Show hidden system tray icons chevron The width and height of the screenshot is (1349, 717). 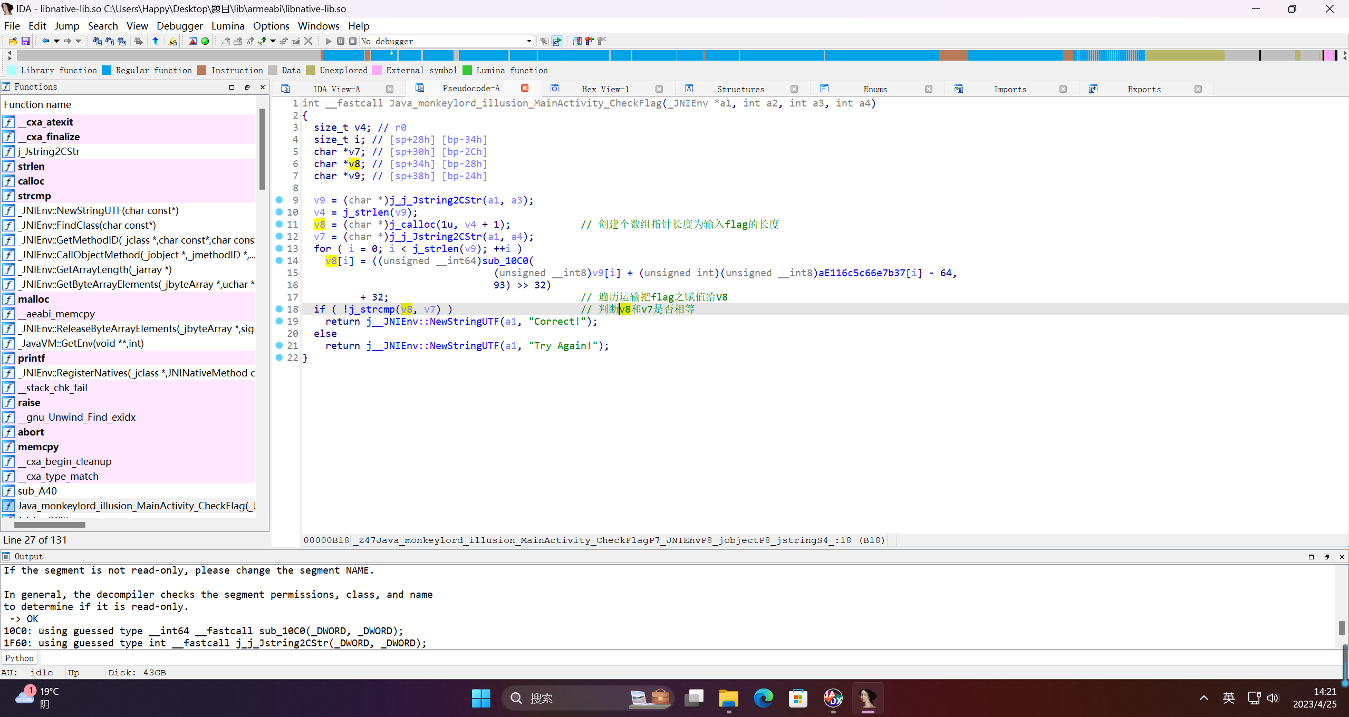1203,698
